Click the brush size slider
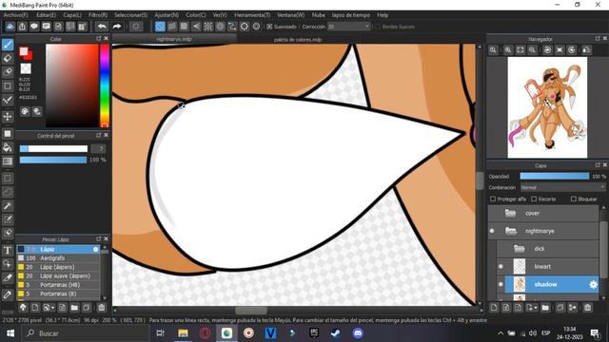 53,149
